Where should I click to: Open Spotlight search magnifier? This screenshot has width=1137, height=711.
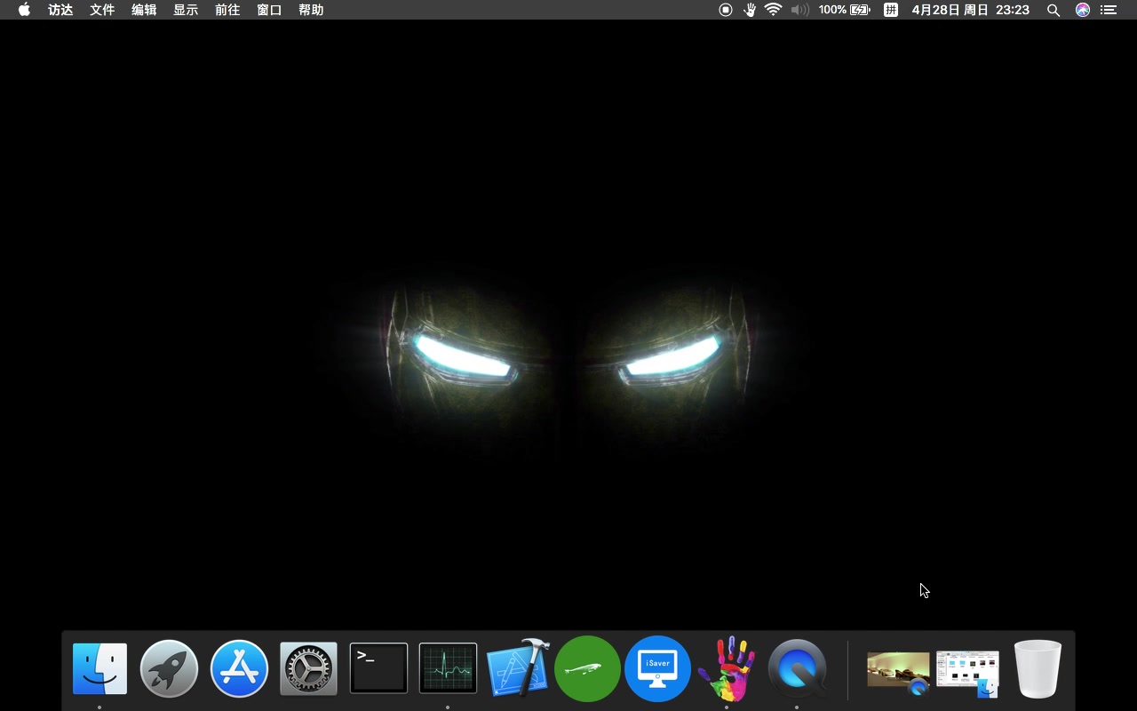click(1054, 10)
